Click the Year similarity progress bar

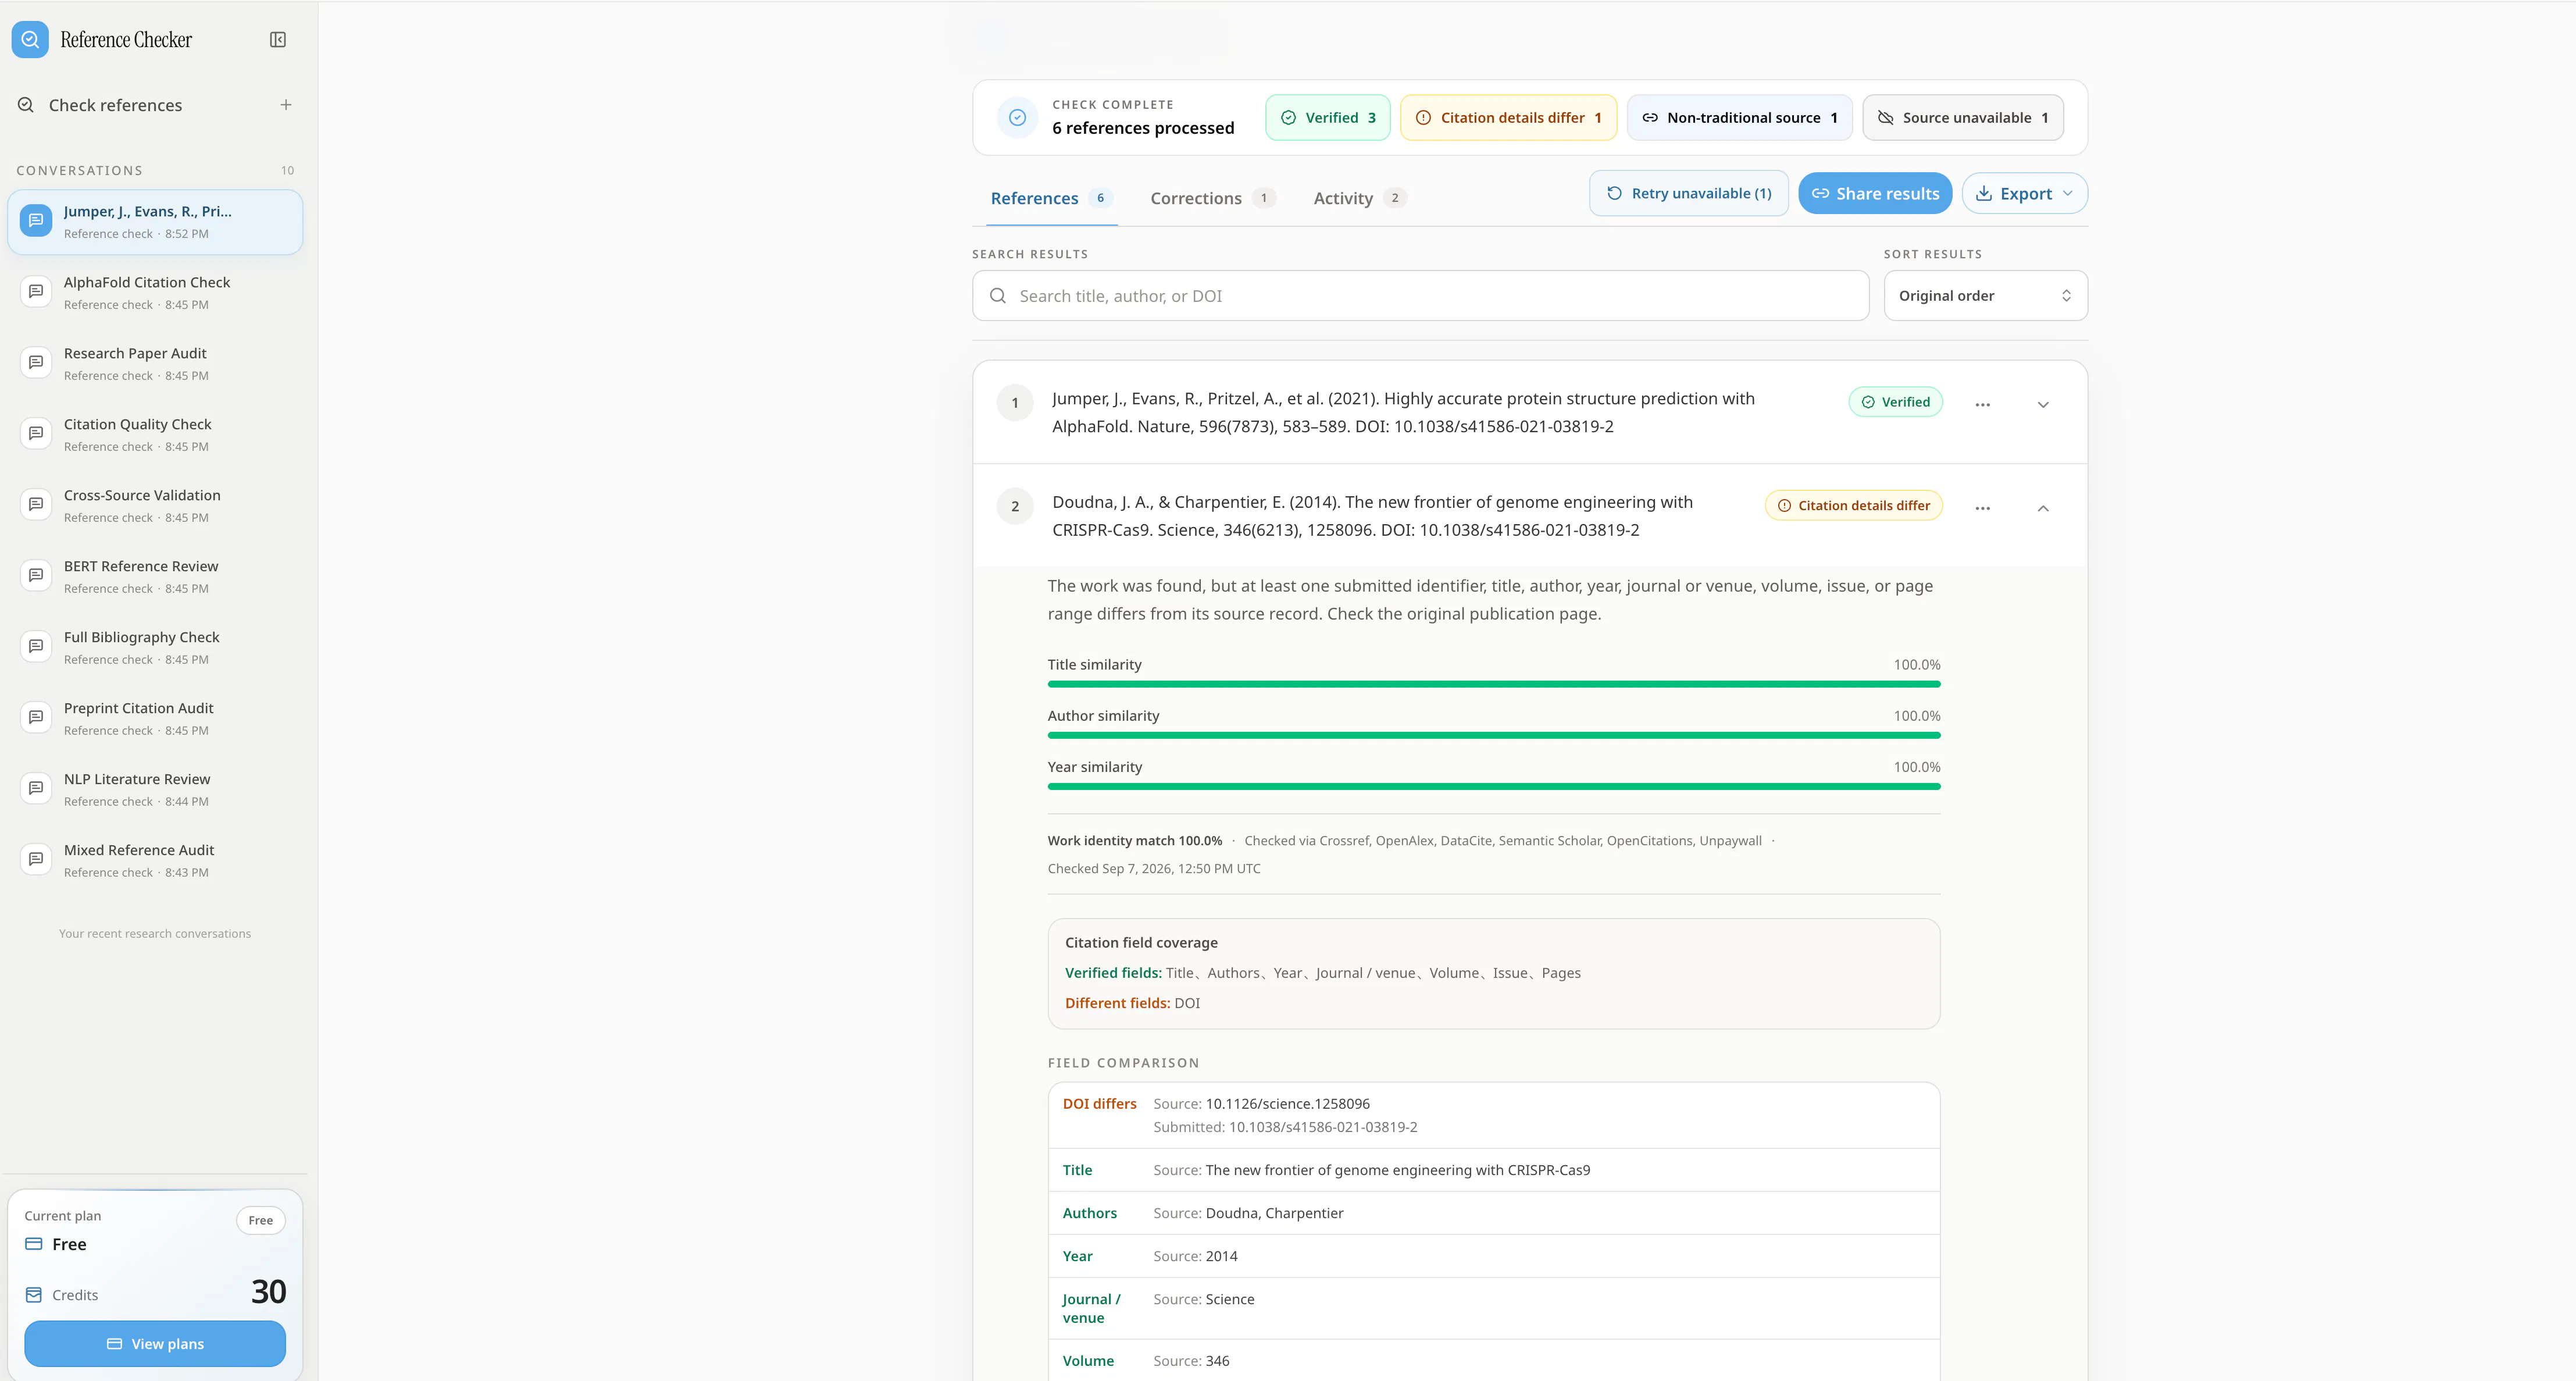click(x=1494, y=786)
